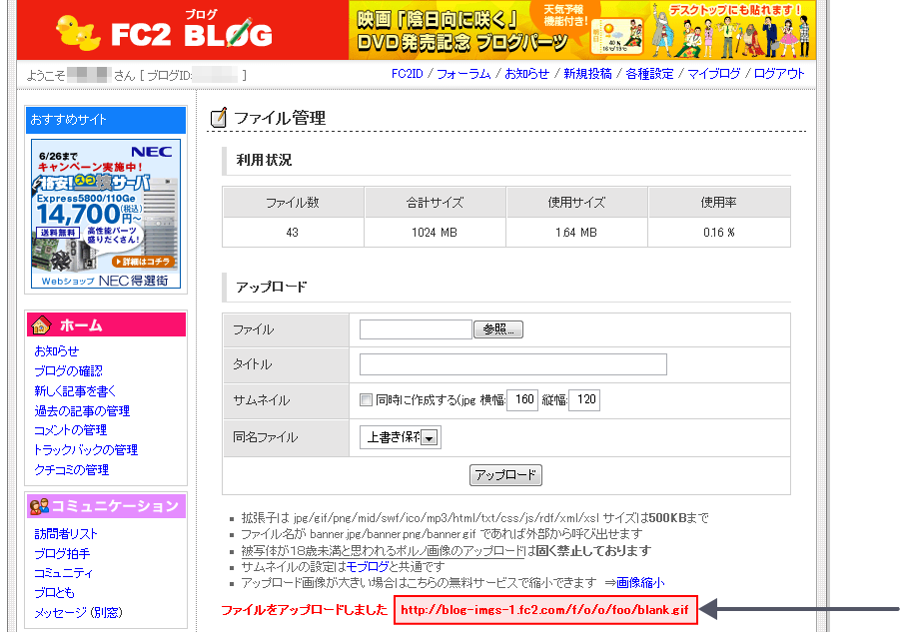Open the NEC server advertisement banner
The image size is (900, 632).
[106, 214]
